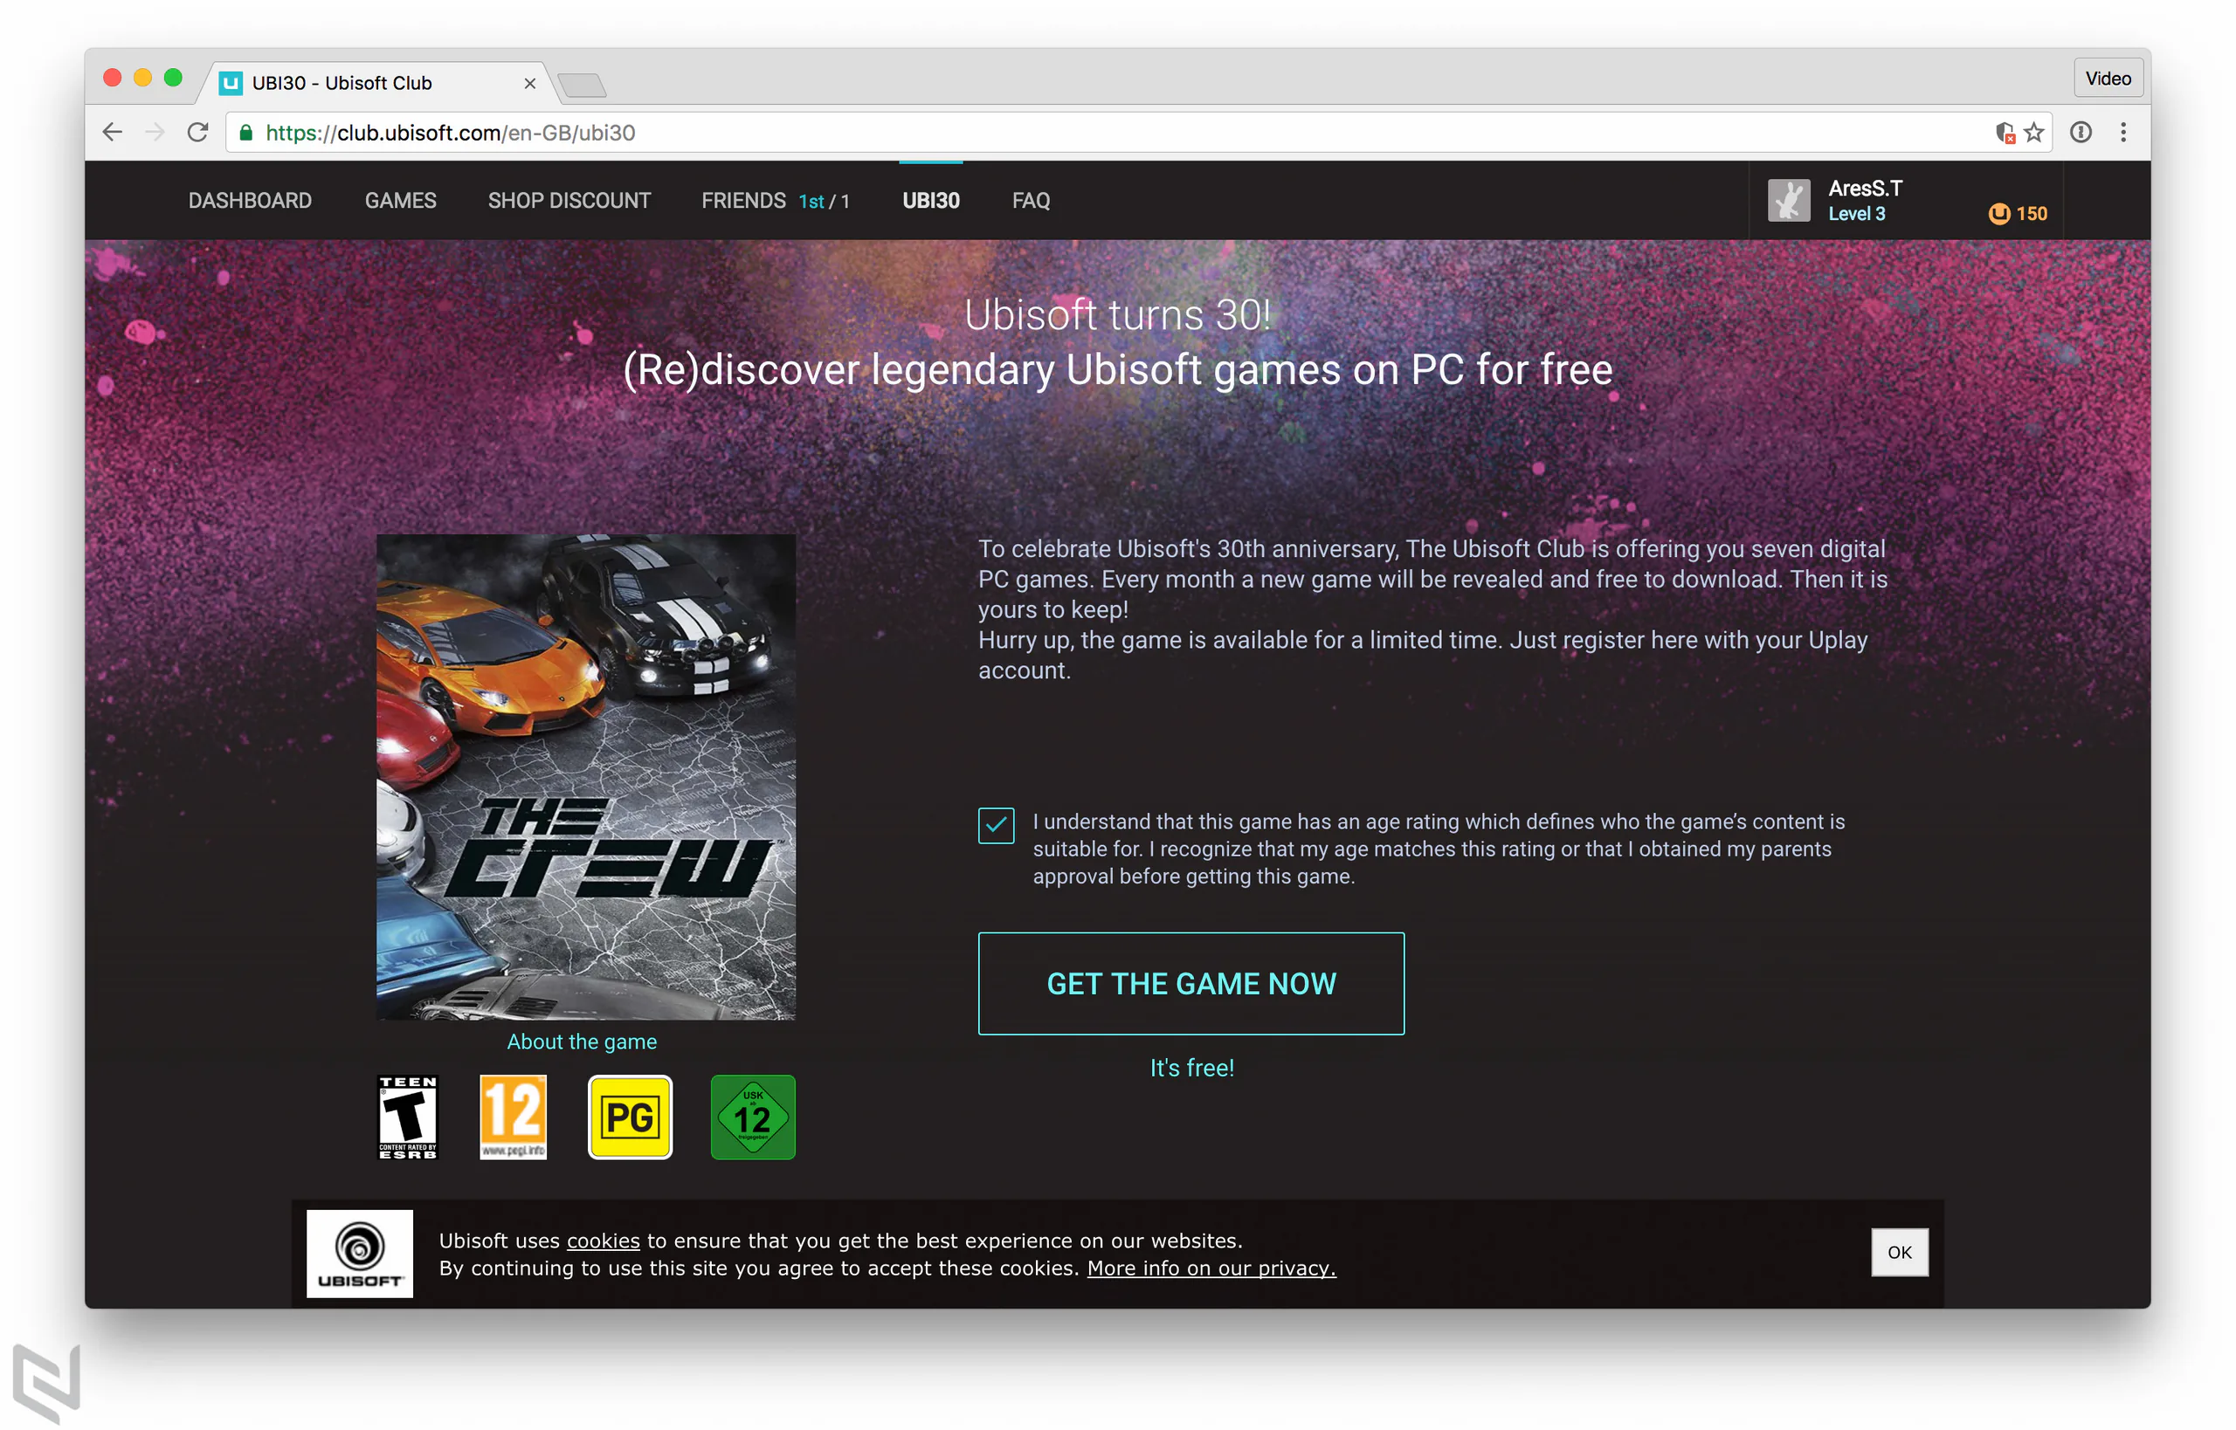Close the UBI30 - Ubisoft Club tab

tap(529, 84)
